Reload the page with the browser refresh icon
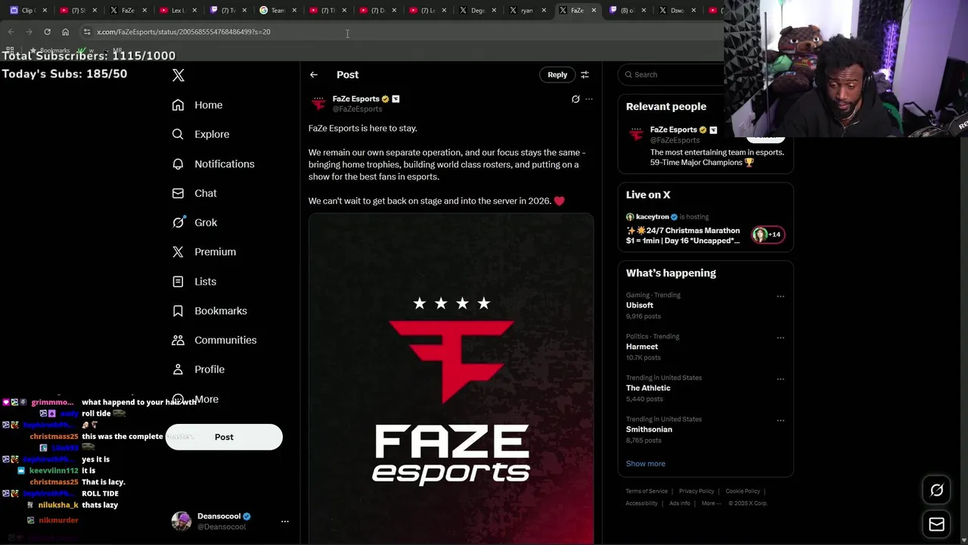The width and height of the screenshot is (968, 545). [x=47, y=32]
